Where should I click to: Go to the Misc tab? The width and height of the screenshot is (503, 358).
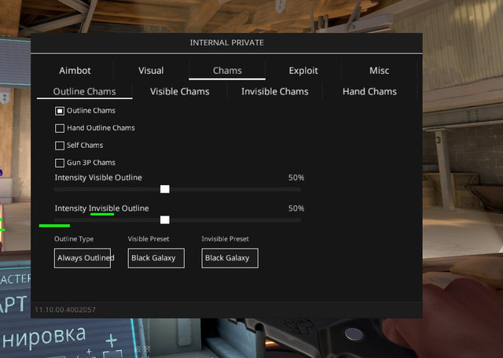(379, 71)
